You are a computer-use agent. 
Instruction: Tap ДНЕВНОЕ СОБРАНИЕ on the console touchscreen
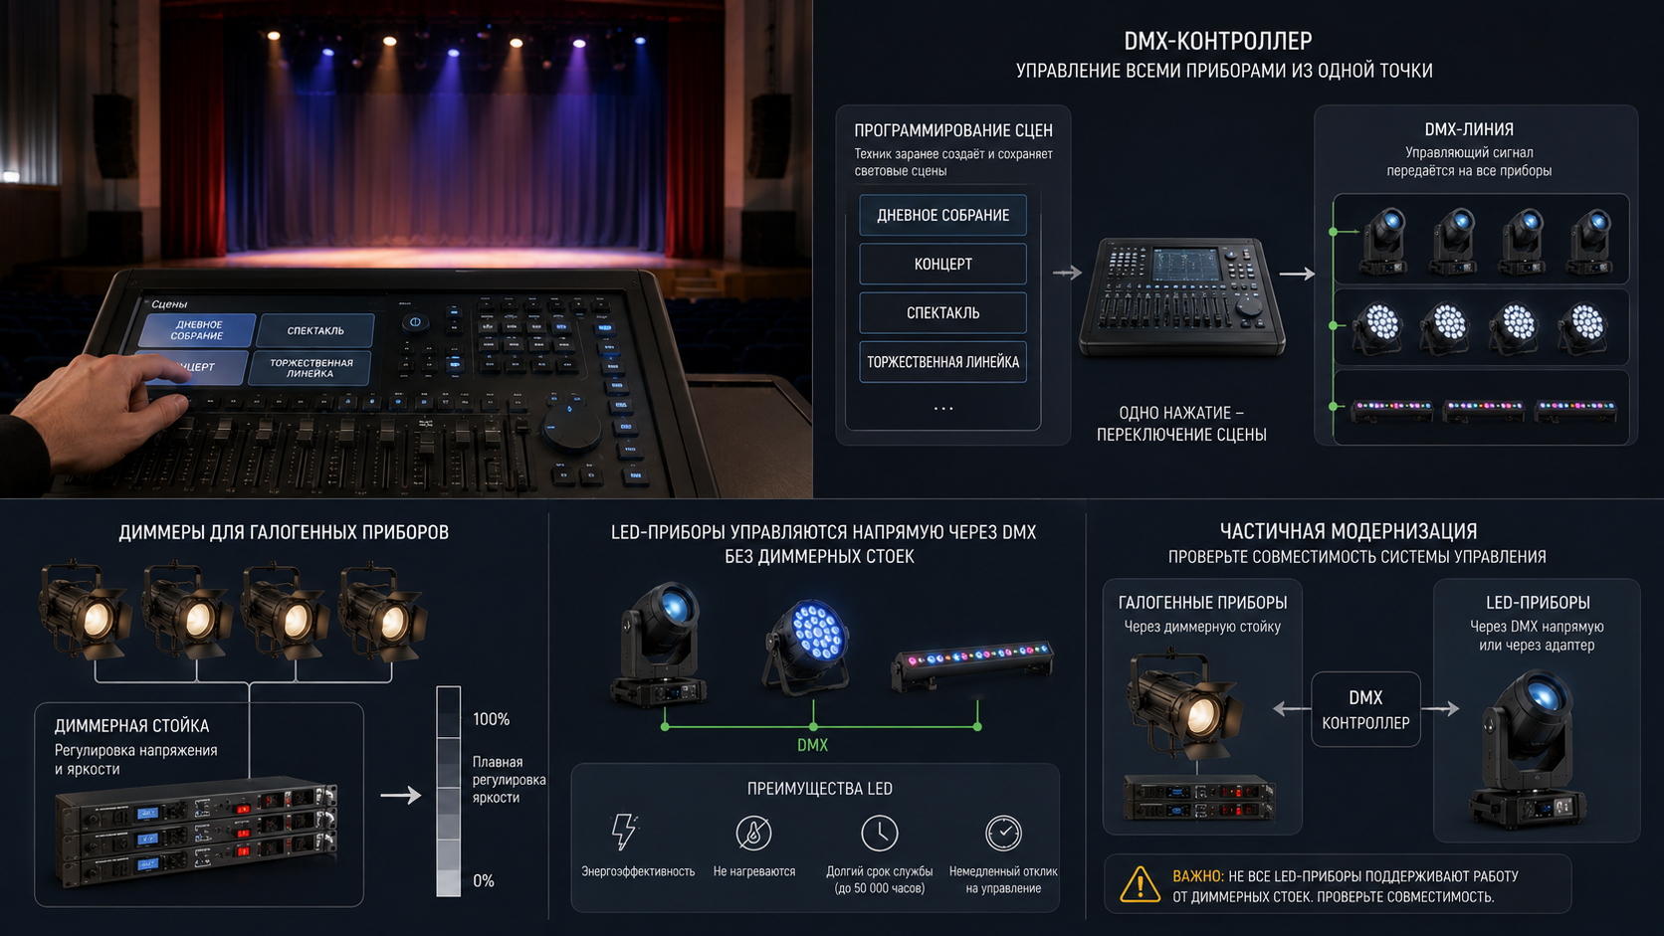197,330
